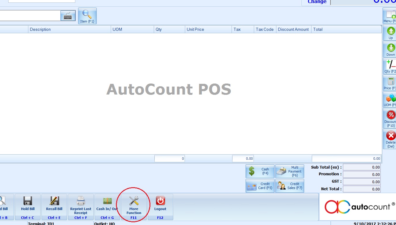
Task: Move selection Up with green arrow
Action: coord(390,33)
